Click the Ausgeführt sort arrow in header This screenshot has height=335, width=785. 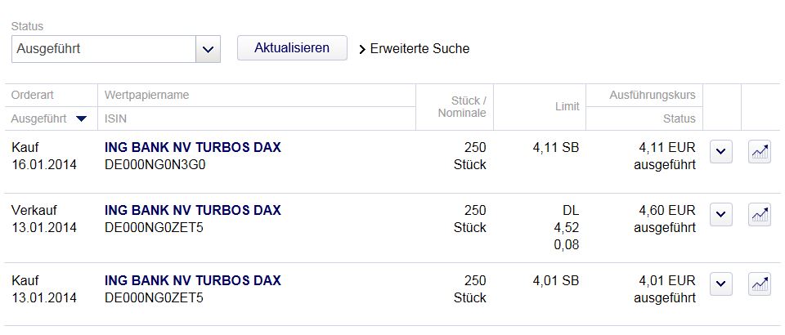click(81, 119)
